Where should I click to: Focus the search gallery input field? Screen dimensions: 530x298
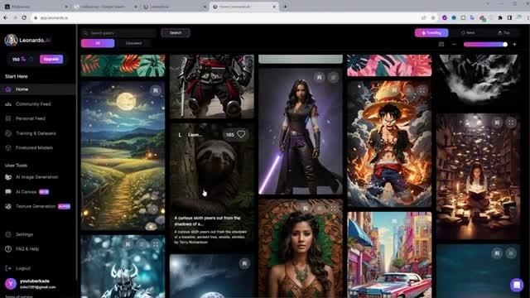tap(119, 33)
